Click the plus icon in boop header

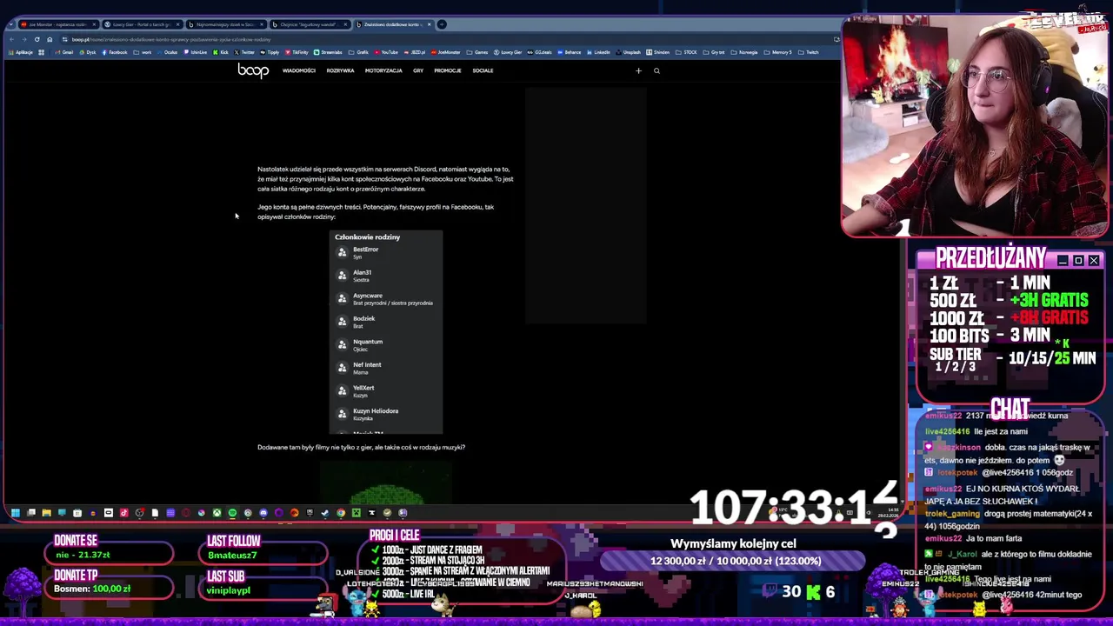pyautogui.click(x=638, y=70)
